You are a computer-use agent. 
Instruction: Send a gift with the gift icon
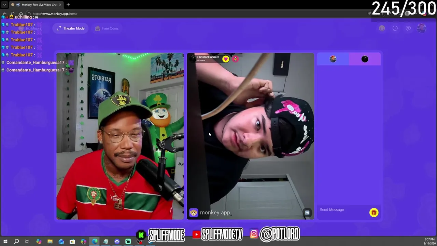click(x=374, y=213)
